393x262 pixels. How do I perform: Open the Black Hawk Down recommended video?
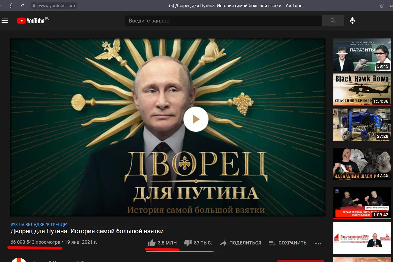(x=362, y=89)
